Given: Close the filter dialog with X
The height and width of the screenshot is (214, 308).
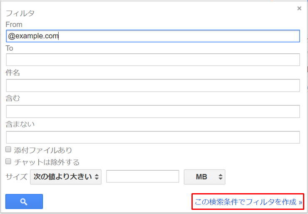Looking at the screenshot, I should [x=299, y=8].
